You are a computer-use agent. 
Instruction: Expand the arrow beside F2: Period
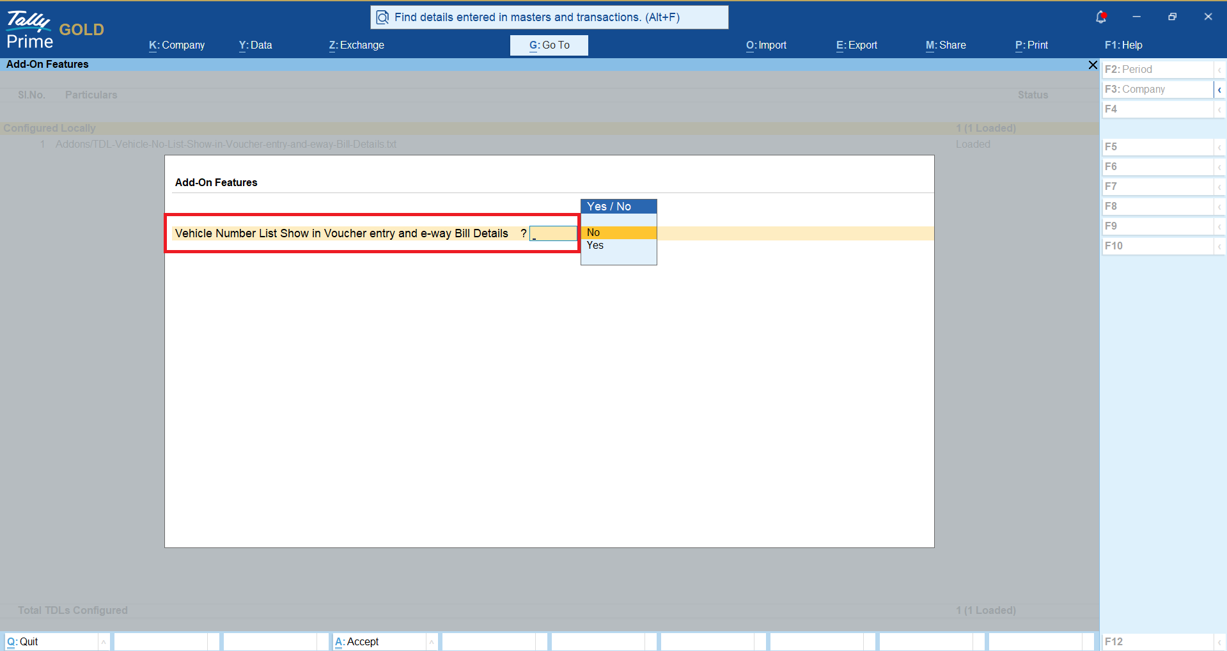pos(1219,70)
